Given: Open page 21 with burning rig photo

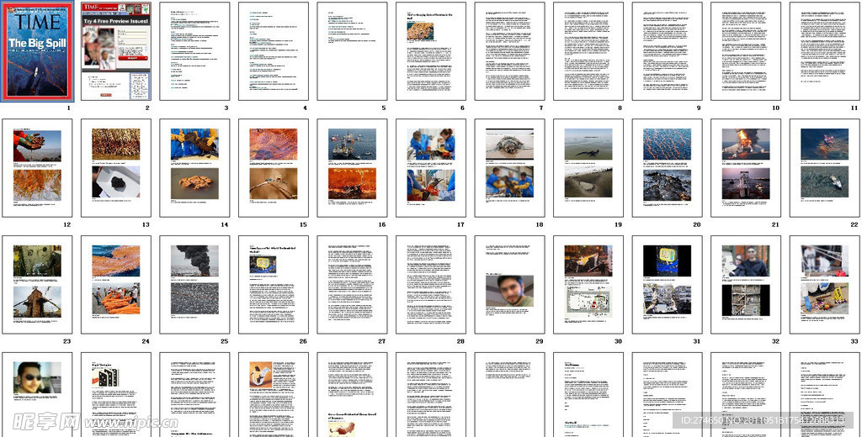Looking at the screenshot, I should [746, 167].
